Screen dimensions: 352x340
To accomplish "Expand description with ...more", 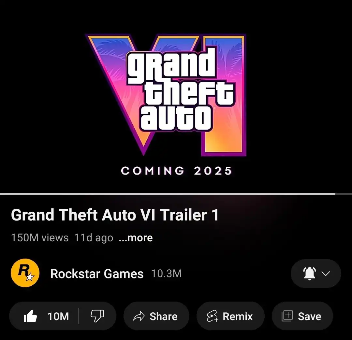I will point(136,237).
